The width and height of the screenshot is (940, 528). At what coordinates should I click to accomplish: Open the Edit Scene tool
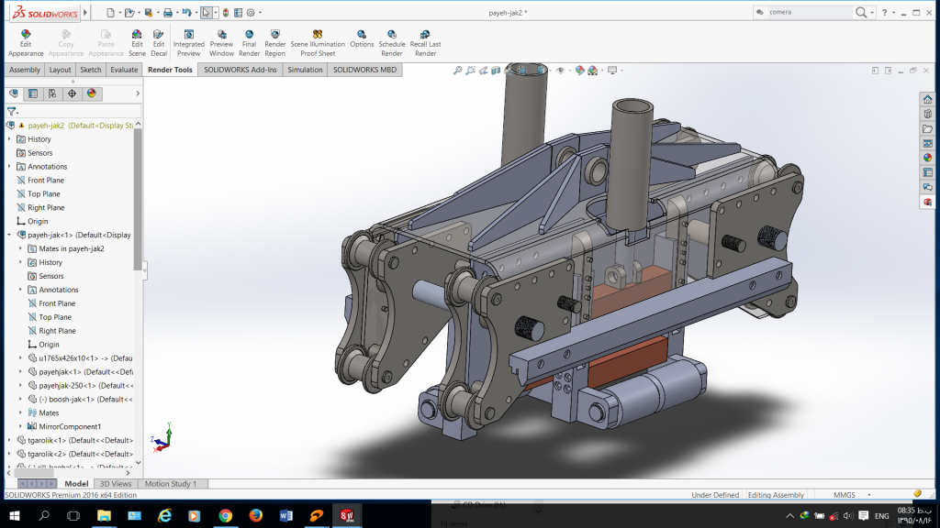pyautogui.click(x=137, y=43)
